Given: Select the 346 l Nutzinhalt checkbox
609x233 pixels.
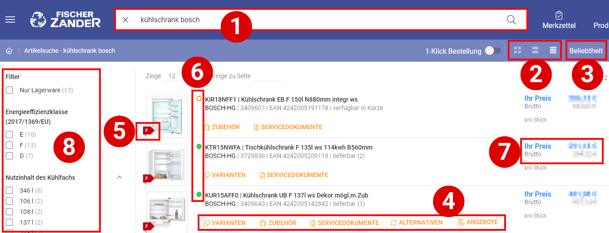Looking at the screenshot, I should [x=9, y=191].
